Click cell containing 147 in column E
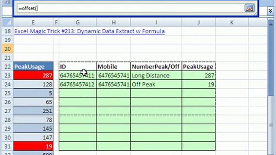 [x=33, y=137]
